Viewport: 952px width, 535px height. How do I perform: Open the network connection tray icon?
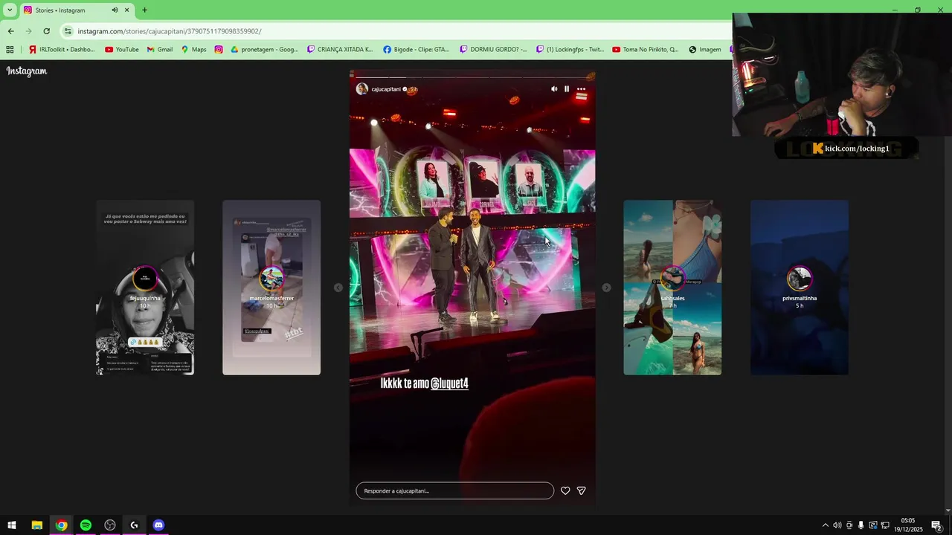click(885, 525)
